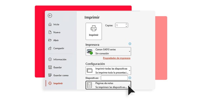The height and width of the screenshot is (101, 202).
Task: Click the Imprimir page title
Action: pyautogui.click(x=92, y=18)
